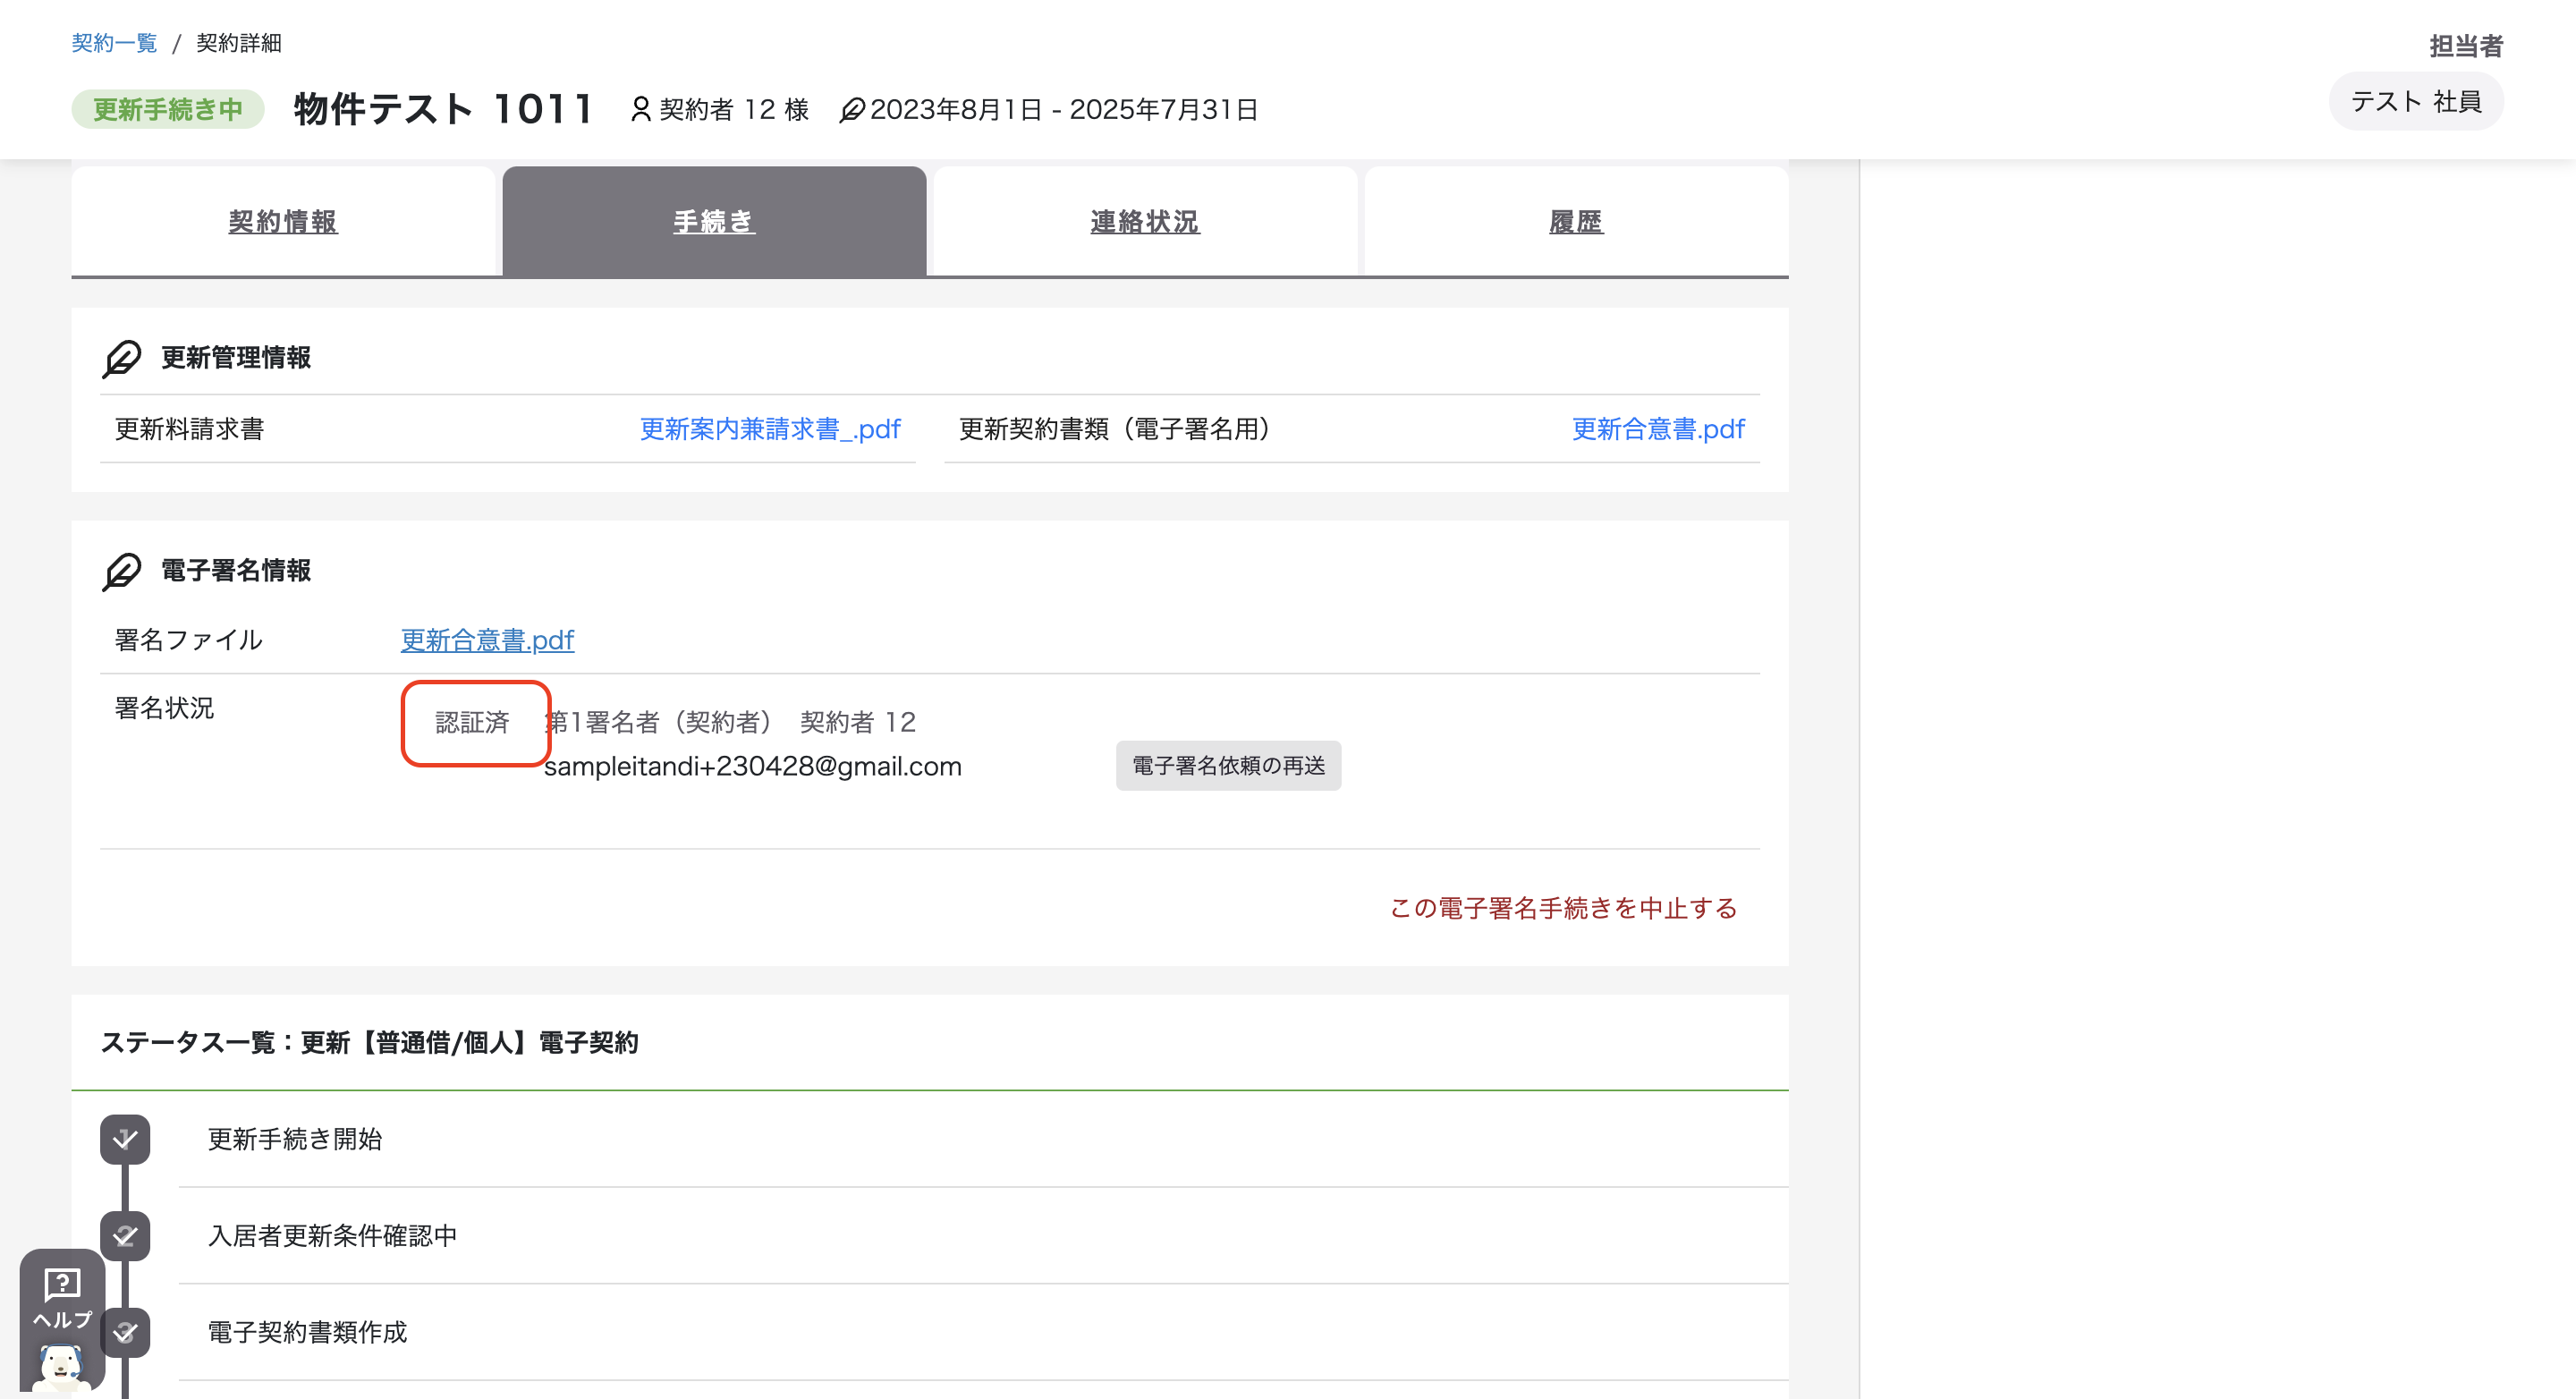Click the 更新料請求書 row label
Viewport: 2576px width, 1399px height.
(x=189, y=429)
